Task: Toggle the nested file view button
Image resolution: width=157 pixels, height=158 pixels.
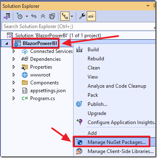Action: (x=65, y=16)
